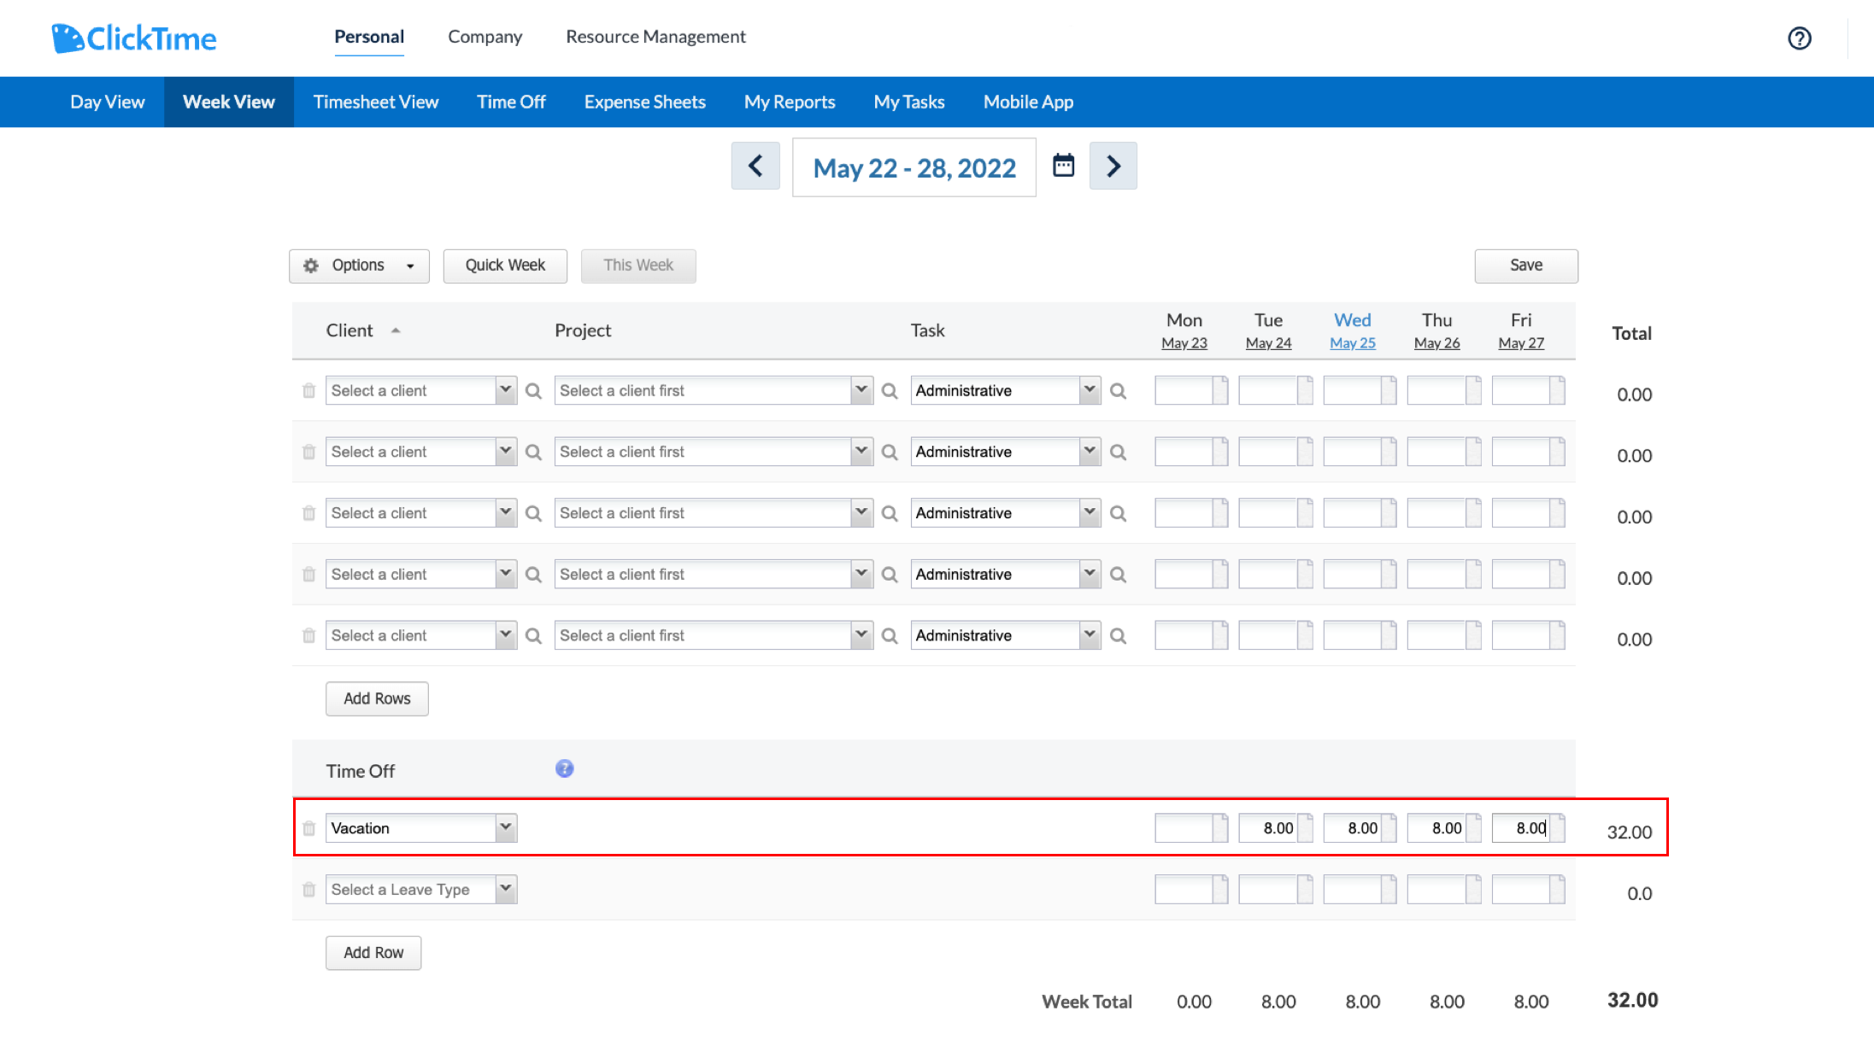Image resolution: width=1874 pixels, height=1040 pixels.
Task: Open the help question mark icon
Action: coord(1799,38)
